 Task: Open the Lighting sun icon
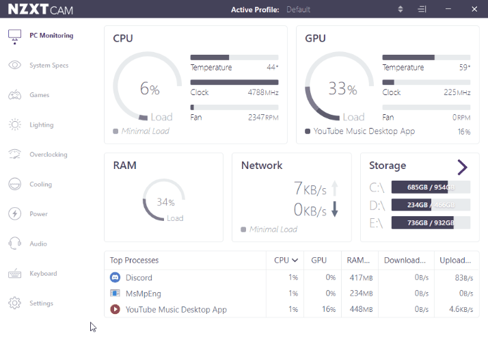(x=14, y=125)
